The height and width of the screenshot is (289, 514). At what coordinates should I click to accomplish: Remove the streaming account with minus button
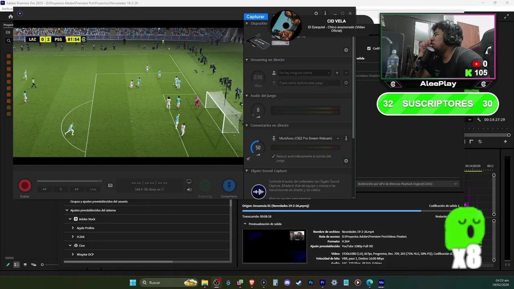pyautogui.click(x=346, y=73)
